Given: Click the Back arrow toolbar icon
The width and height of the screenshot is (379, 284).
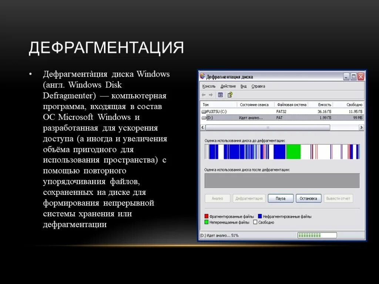Looking at the screenshot, I should click(x=204, y=95).
